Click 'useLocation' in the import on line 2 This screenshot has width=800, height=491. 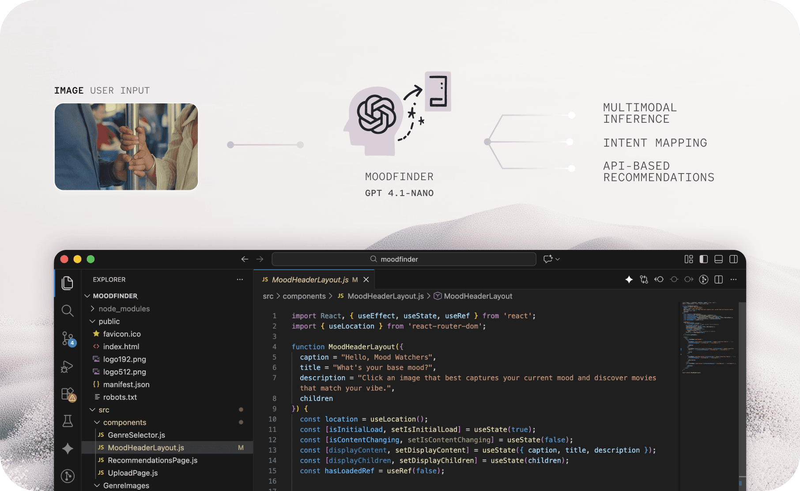tap(351, 326)
